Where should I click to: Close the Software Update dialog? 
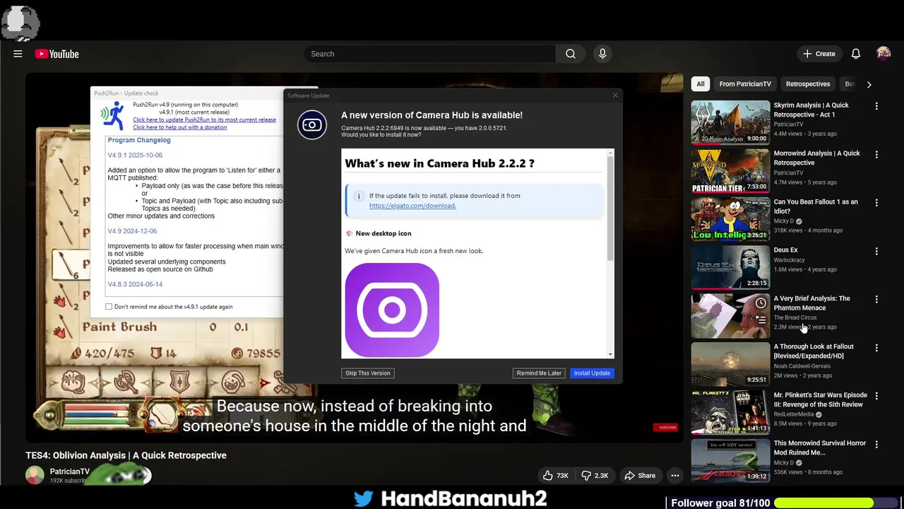(615, 95)
